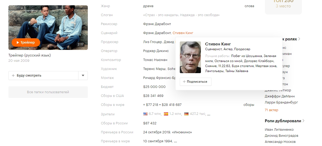
Task: Open the сборы link by world gross
Action: click(249, 105)
